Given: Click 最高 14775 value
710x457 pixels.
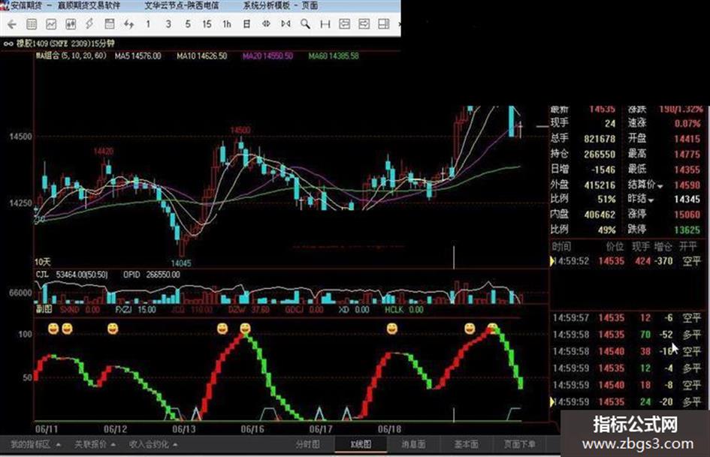Looking at the screenshot, I should click(x=687, y=155).
